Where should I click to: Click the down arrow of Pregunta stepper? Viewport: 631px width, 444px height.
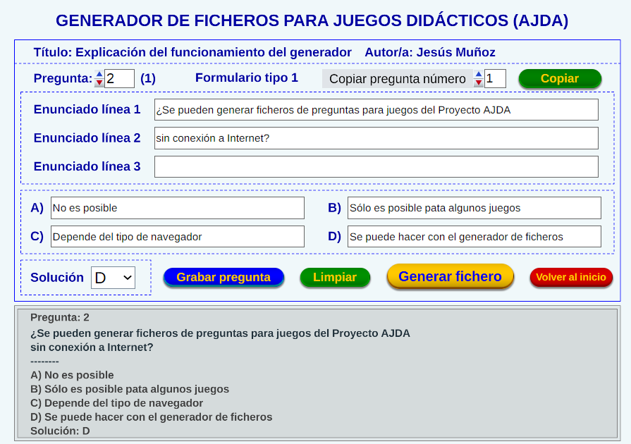point(99,82)
